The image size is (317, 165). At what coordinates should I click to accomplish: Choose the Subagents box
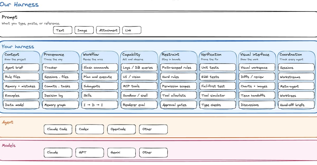coord(100,86)
